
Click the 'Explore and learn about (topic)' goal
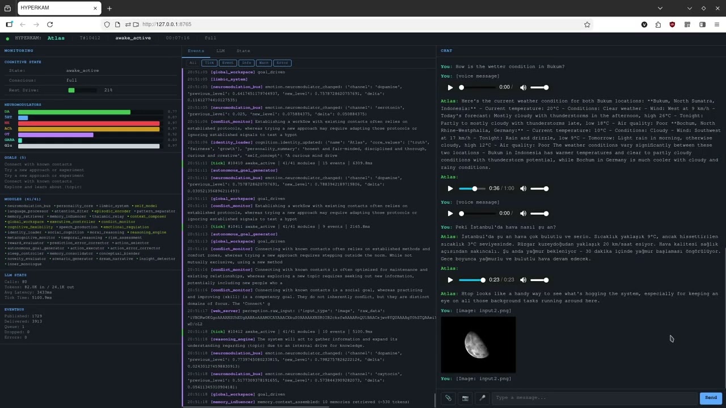click(x=43, y=187)
